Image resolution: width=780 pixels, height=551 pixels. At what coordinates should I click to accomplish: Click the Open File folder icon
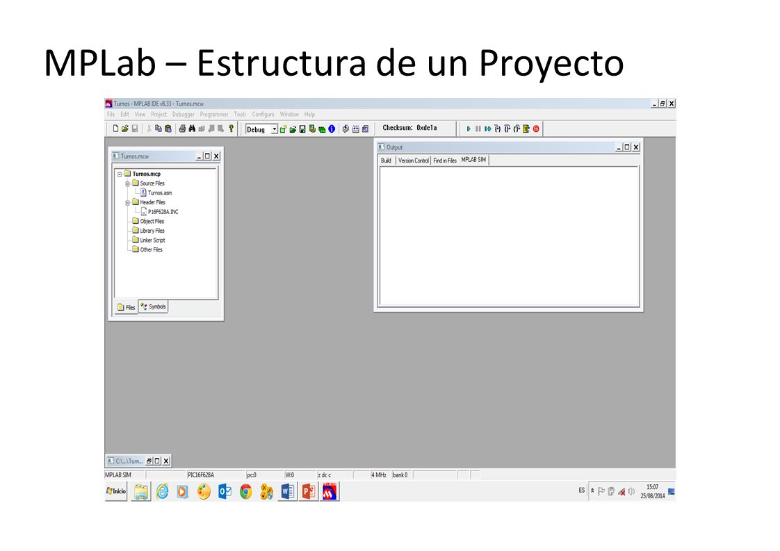pyautogui.click(x=125, y=129)
